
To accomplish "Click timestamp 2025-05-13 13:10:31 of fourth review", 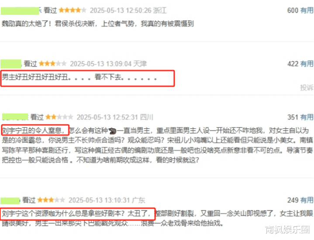I will pos(99,200).
